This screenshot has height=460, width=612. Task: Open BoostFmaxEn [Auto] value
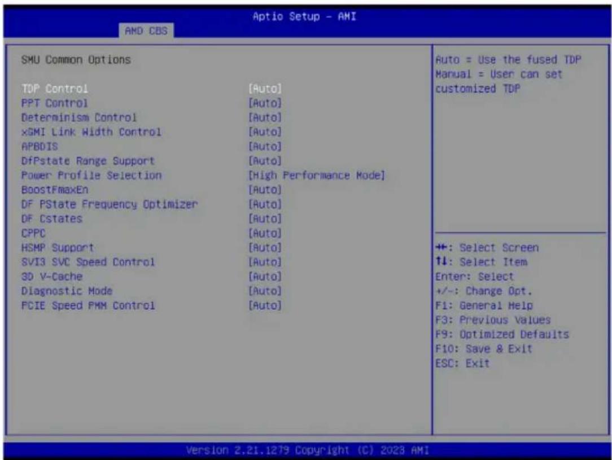coord(265,190)
